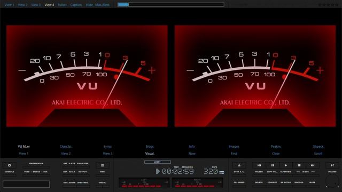The image size is (342, 192).
Task: Click Clear below Peakm.
Action: click(276, 154)
